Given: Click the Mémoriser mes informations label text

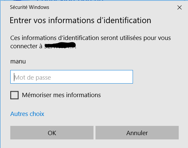Looking at the screenshot, I should click(61, 95).
